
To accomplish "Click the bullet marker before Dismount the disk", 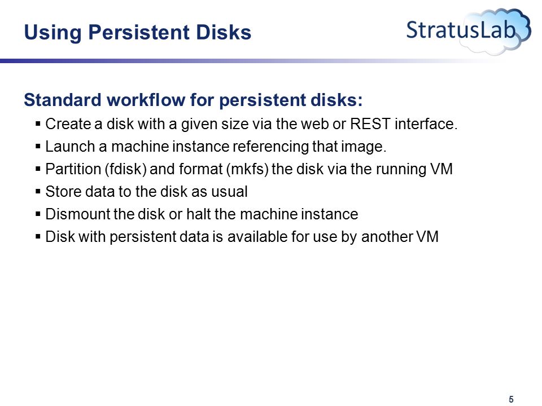I will (x=38, y=214).
